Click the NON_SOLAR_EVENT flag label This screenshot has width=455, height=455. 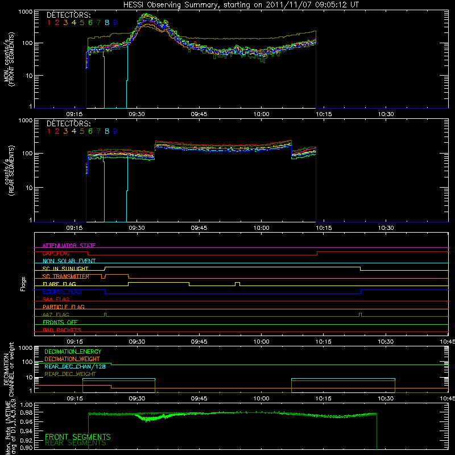pos(69,261)
